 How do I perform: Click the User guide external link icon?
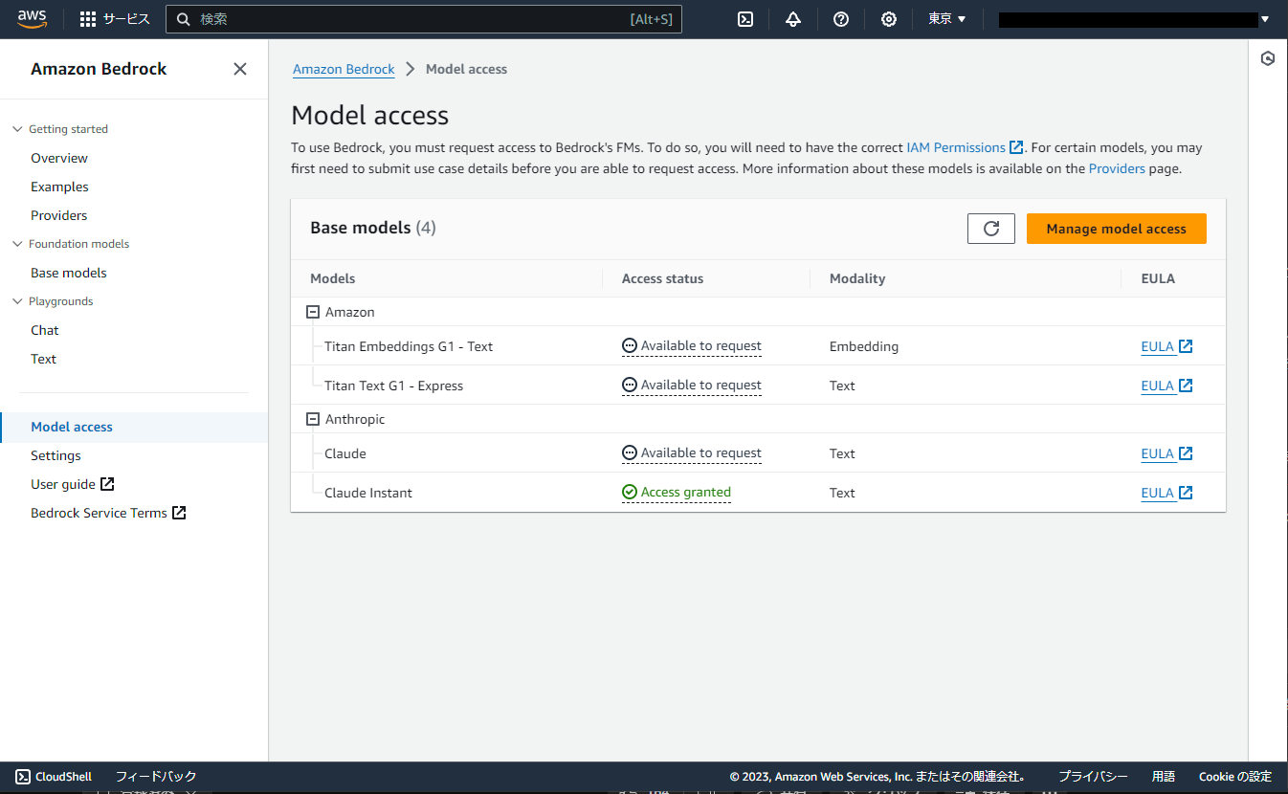pyautogui.click(x=107, y=484)
